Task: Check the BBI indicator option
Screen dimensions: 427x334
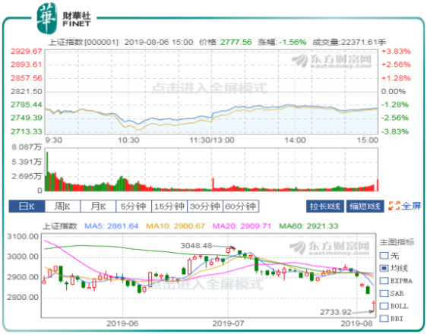Action: (384, 319)
